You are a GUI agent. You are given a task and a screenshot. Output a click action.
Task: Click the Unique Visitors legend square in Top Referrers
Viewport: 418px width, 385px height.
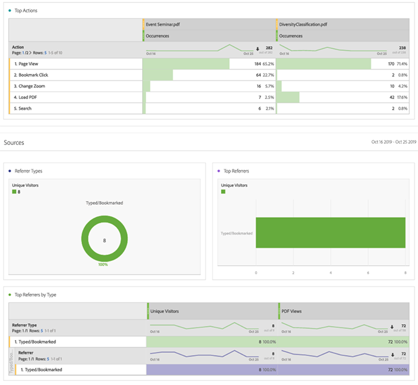point(224,192)
